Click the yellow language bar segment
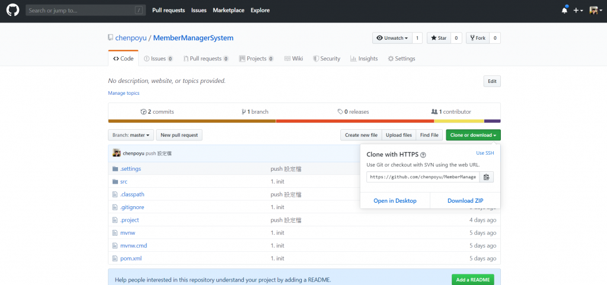607x285 pixels. [x=459, y=121]
